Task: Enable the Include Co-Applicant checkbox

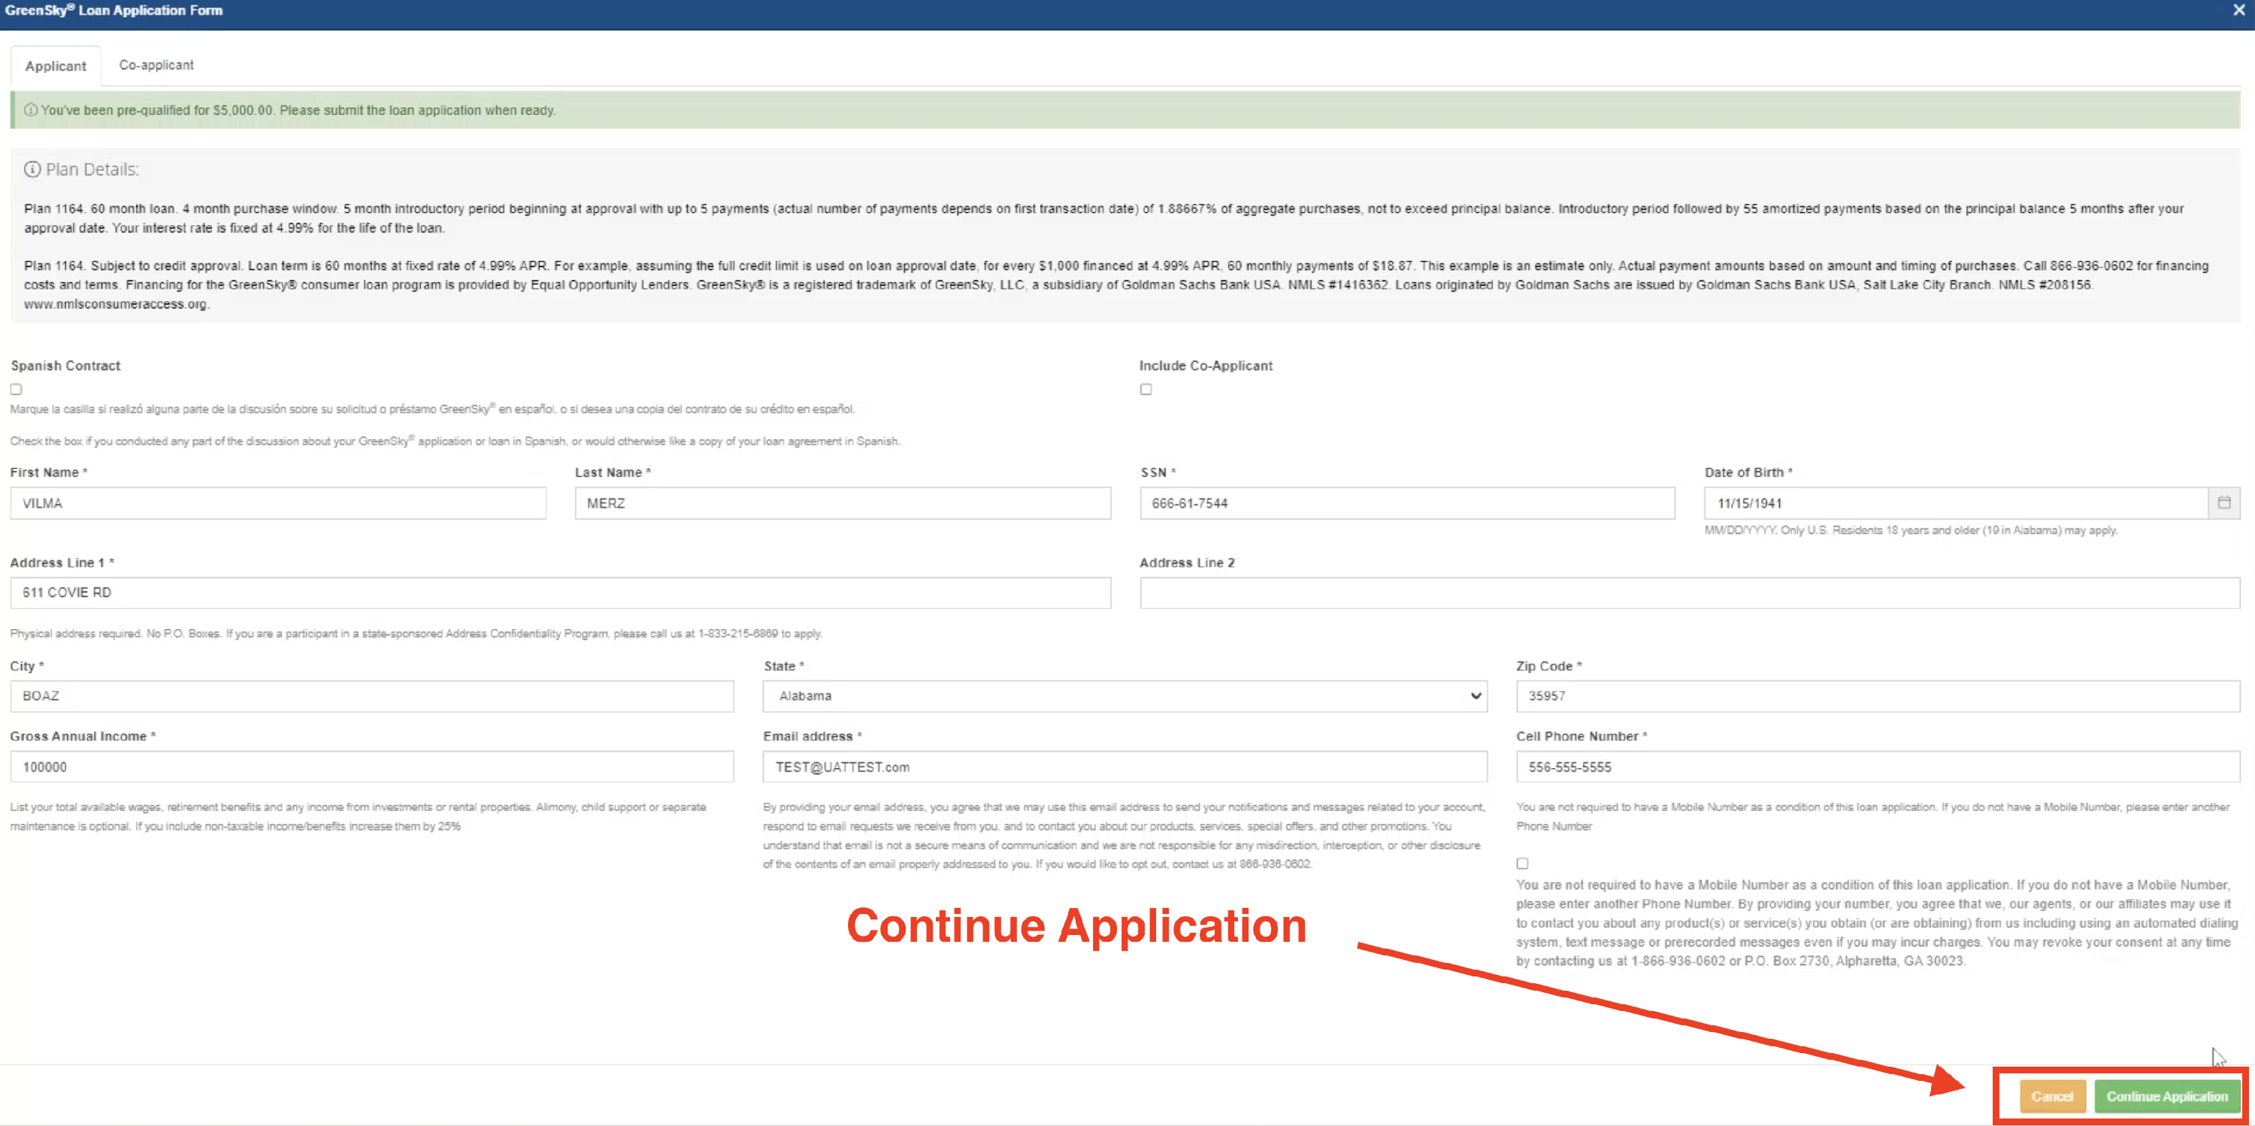Action: [1145, 389]
